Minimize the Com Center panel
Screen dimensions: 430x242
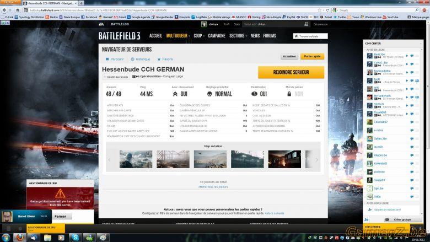421,44
